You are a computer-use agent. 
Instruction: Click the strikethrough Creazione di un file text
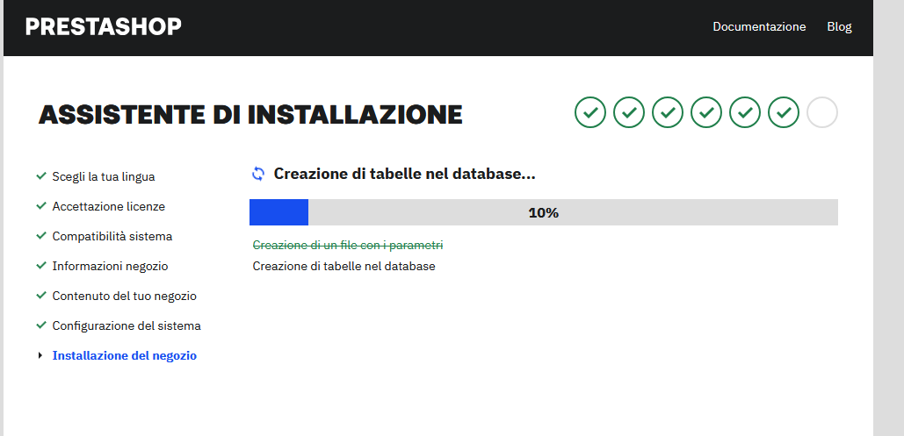click(x=348, y=246)
